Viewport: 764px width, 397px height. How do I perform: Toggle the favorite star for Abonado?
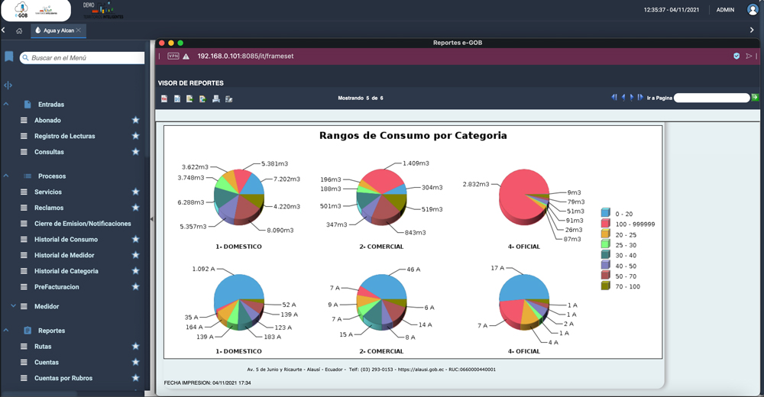tap(135, 120)
